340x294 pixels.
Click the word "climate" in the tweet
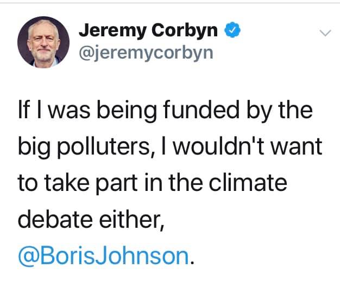[x=253, y=182]
